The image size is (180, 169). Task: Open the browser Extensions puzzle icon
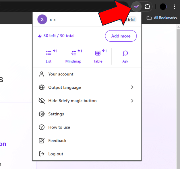click(x=147, y=6)
